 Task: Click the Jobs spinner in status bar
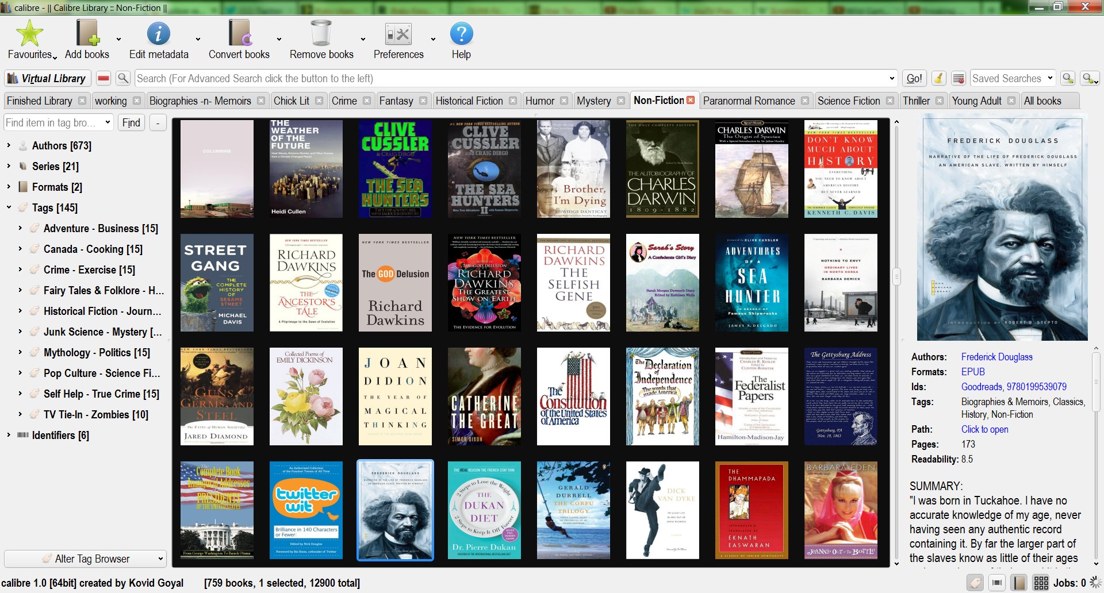pos(1095,583)
